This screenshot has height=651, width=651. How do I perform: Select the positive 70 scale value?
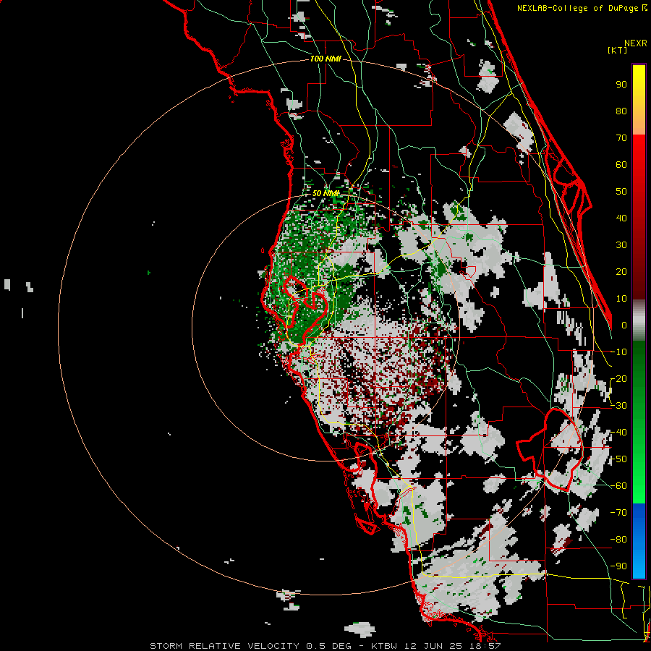pyautogui.click(x=621, y=138)
